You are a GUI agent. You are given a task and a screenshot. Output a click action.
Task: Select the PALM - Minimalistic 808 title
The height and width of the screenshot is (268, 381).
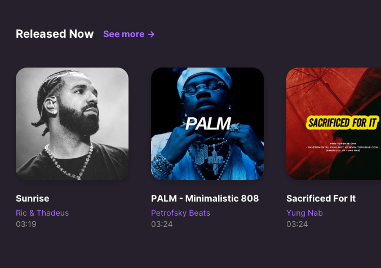coord(205,198)
